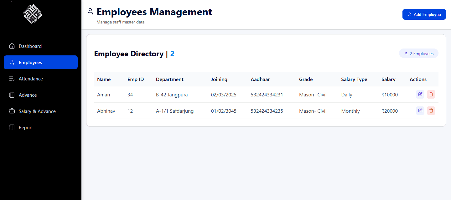451x200 pixels.
Task: Click the edit pencil icon for Aman
Action: tap(420, 94)
